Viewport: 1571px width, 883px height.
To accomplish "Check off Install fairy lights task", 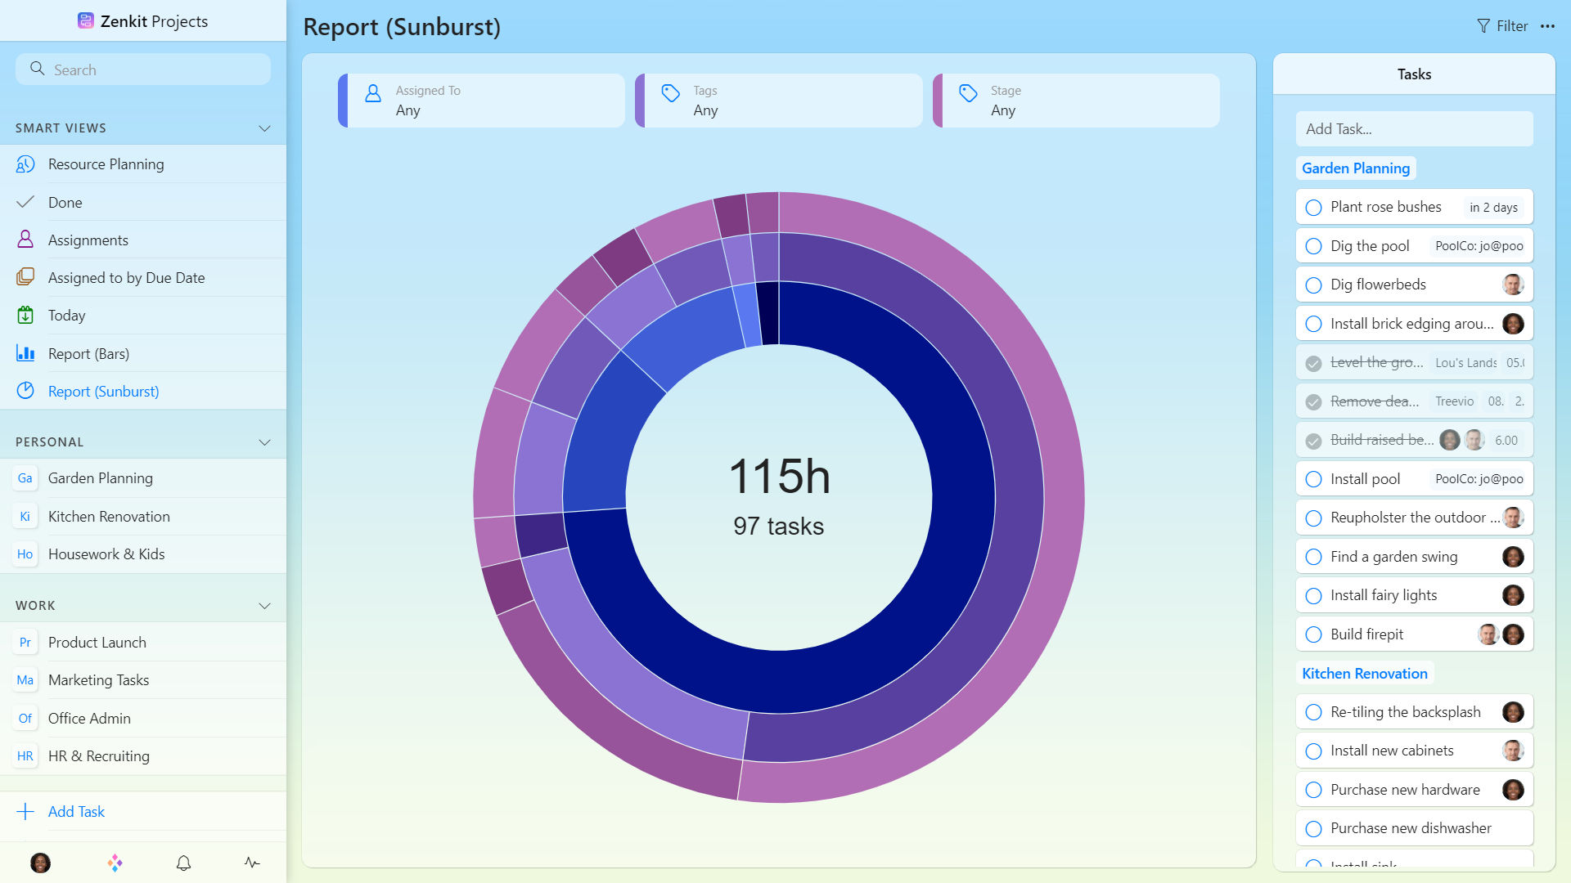I will (1313, 596).
